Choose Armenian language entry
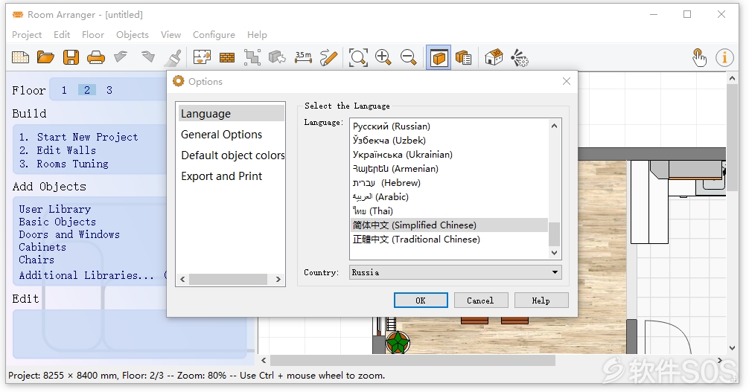 450,169
